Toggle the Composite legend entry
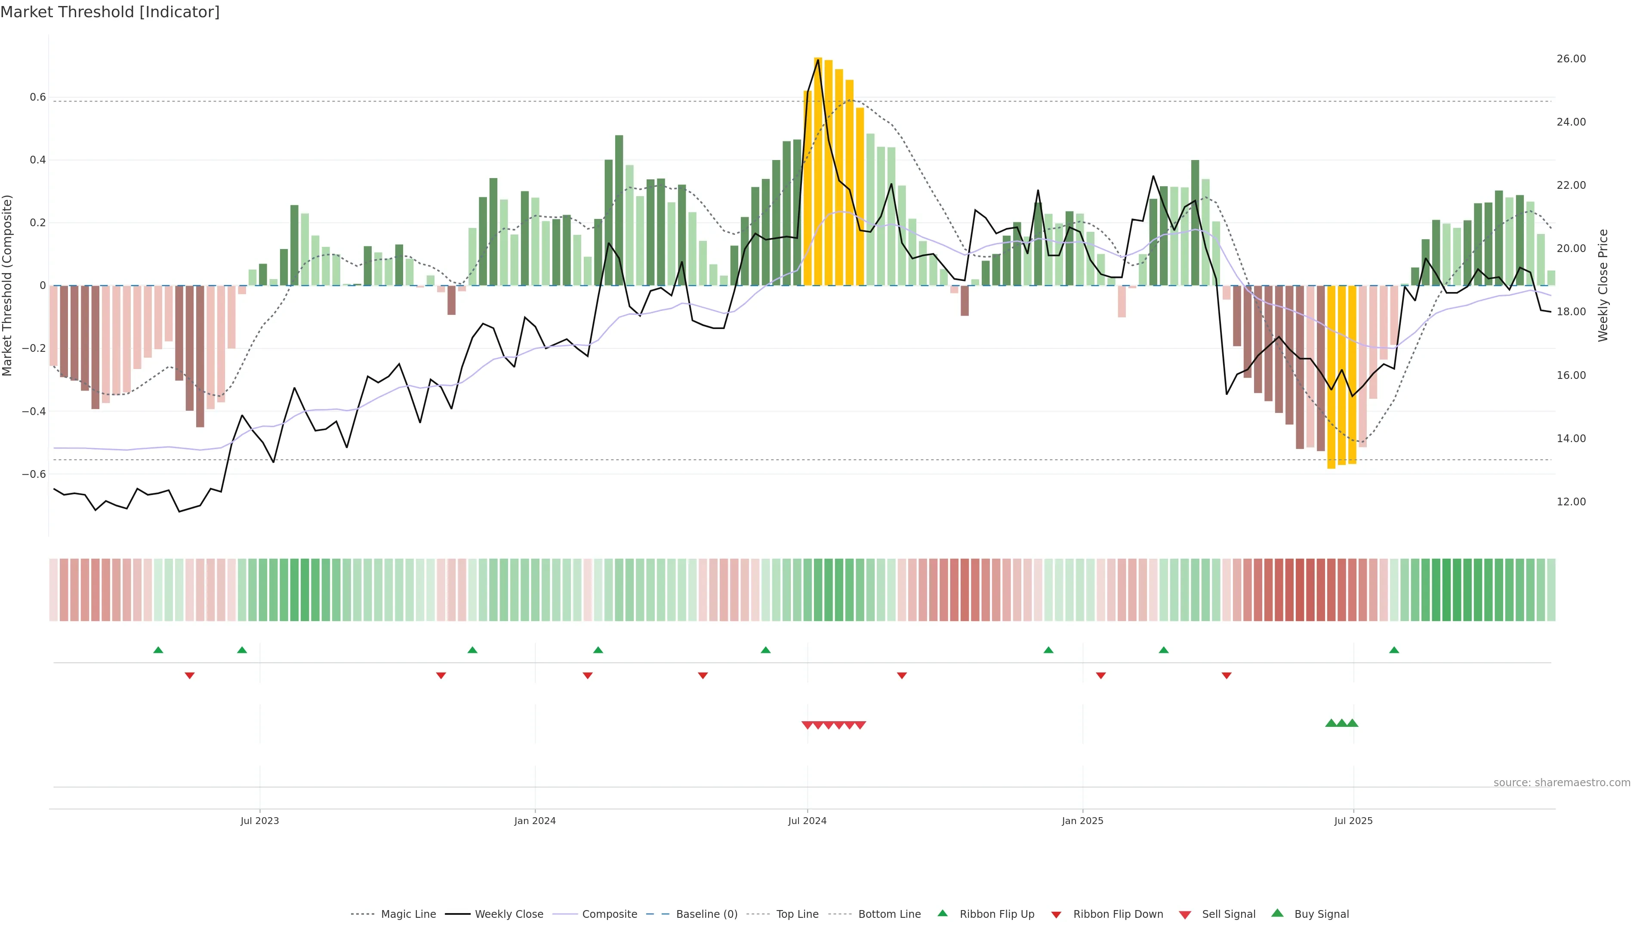 point(609,914)
